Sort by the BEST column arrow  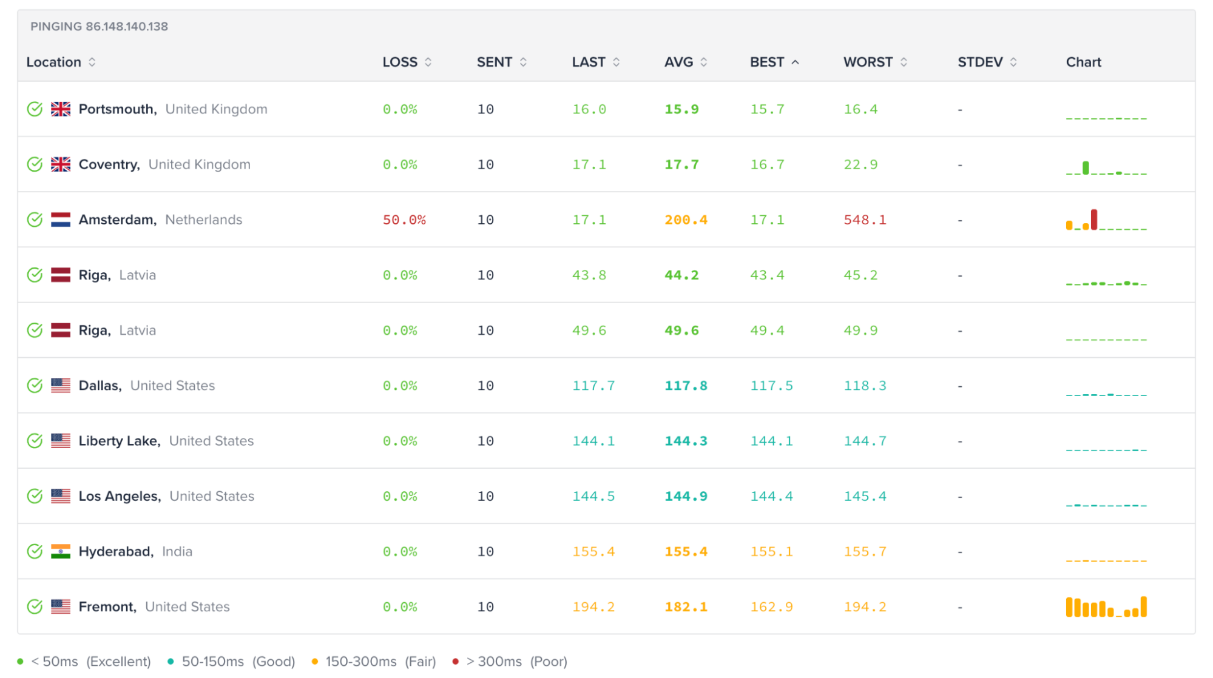796,62
